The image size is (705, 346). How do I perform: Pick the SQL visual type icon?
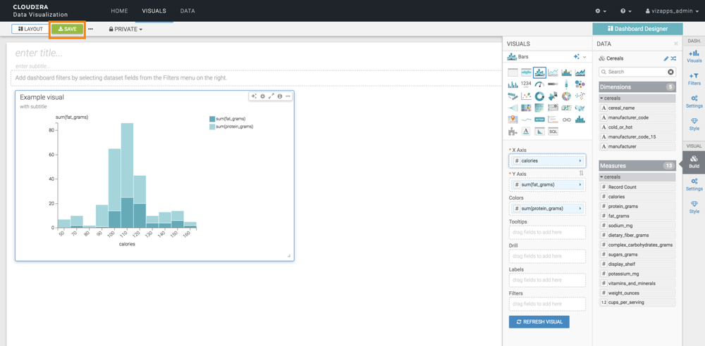click(x=553, y=132)
